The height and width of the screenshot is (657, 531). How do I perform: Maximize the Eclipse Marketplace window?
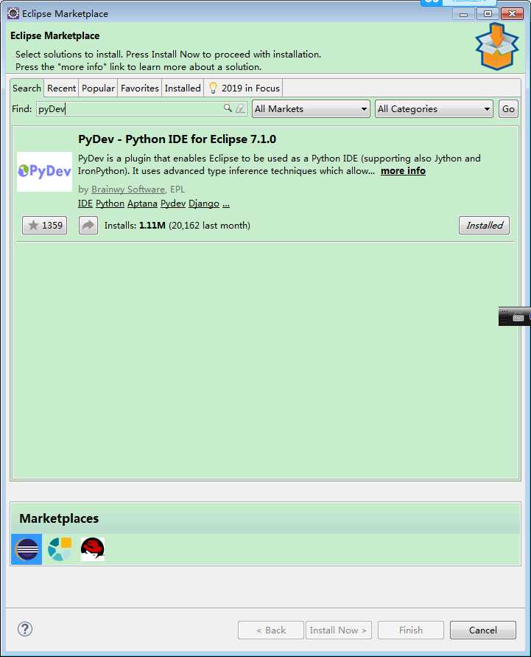click(488, 14)
